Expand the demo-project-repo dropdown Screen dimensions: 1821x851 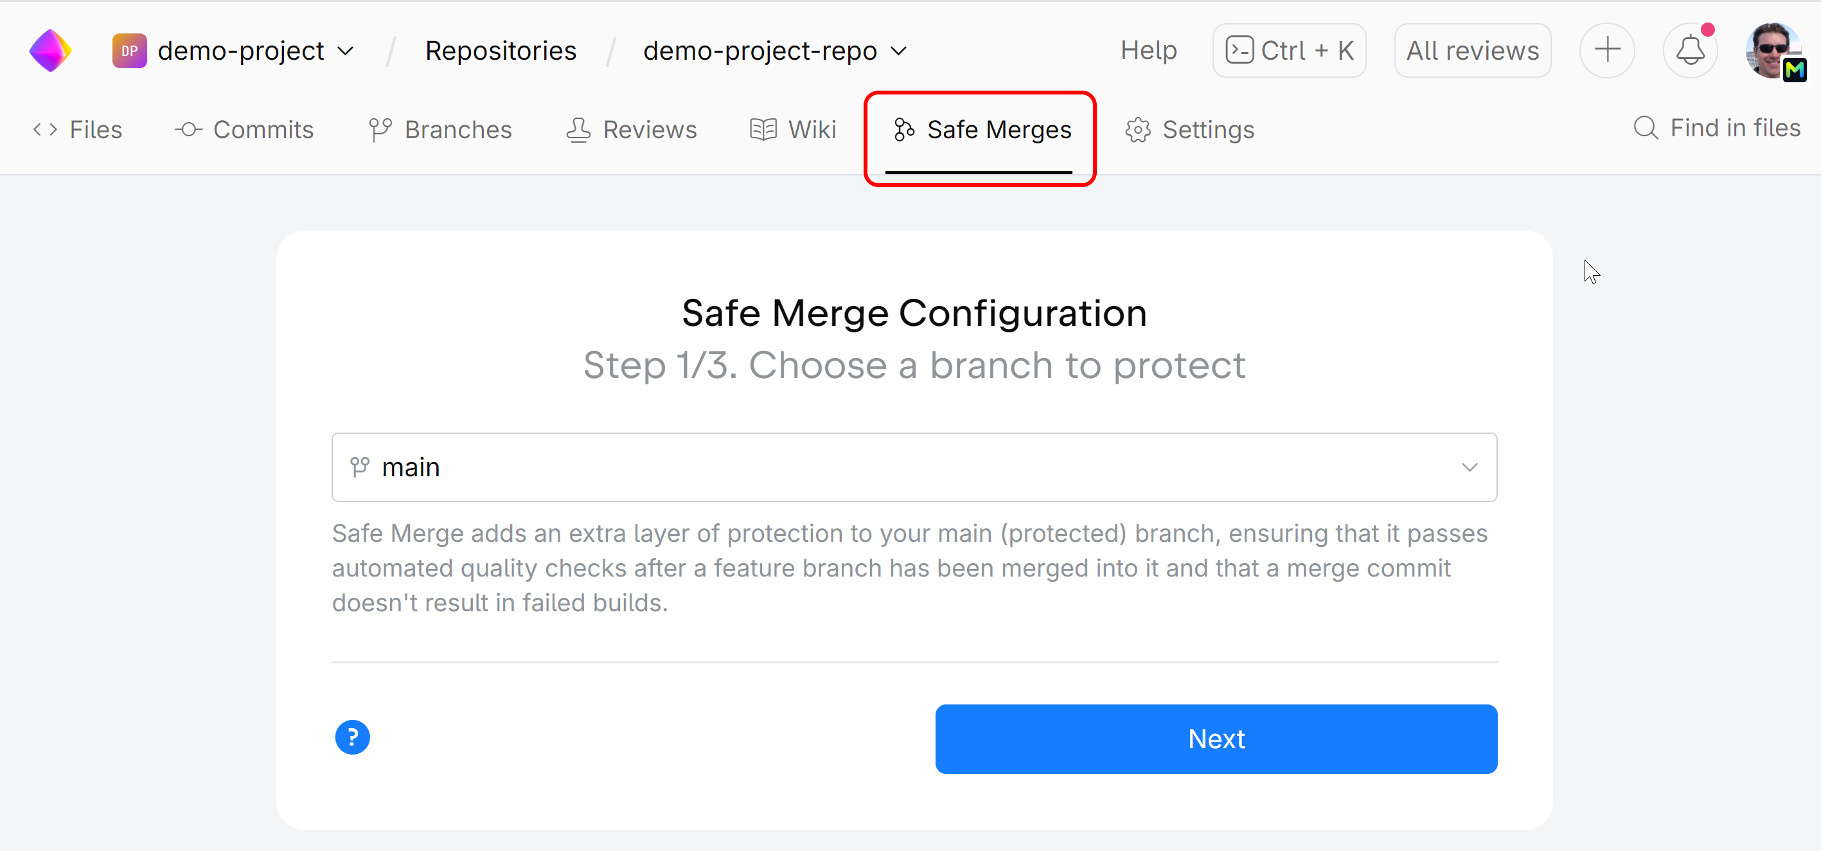point(898,51)
